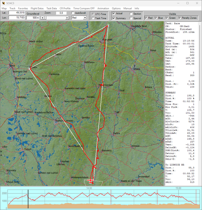The height and width of the screenshot is (210, 202).
Task: Click the 'Task: Race' line in data panel
Action: (173, 24)
